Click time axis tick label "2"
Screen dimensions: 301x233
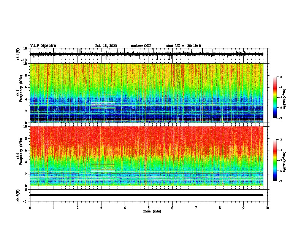[78, 208]
